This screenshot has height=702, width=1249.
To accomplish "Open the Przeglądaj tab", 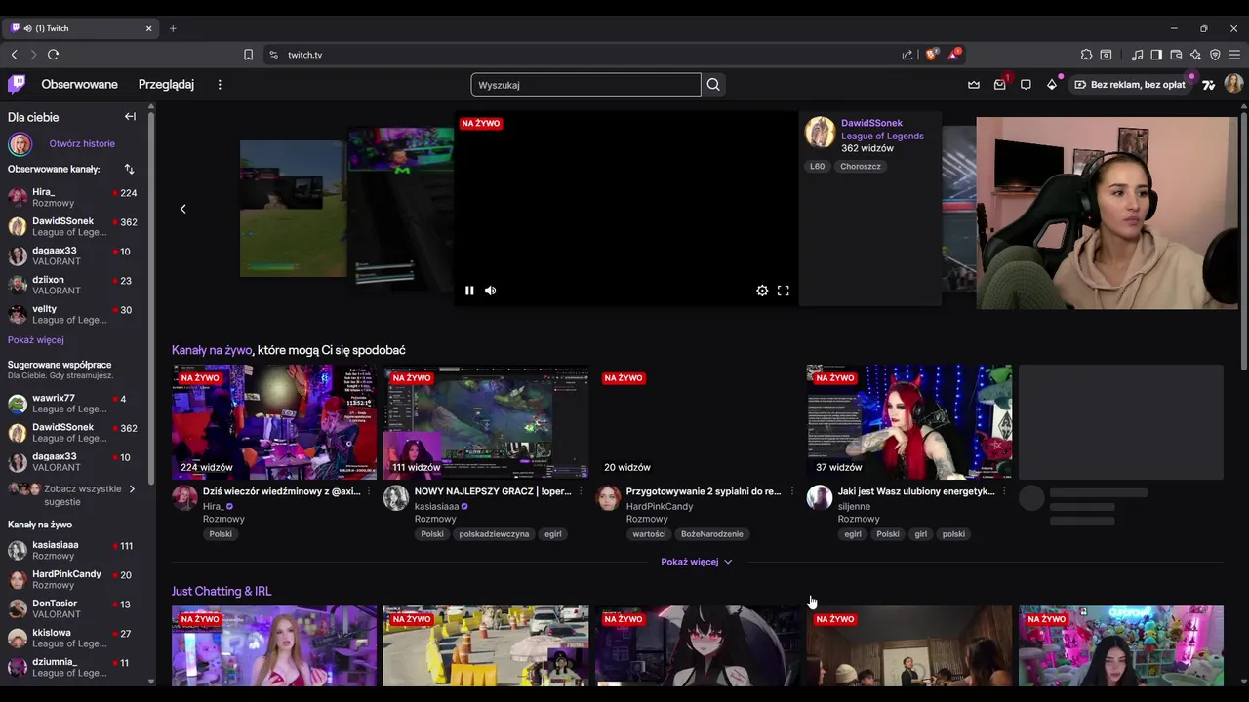I will coord(166,85).
